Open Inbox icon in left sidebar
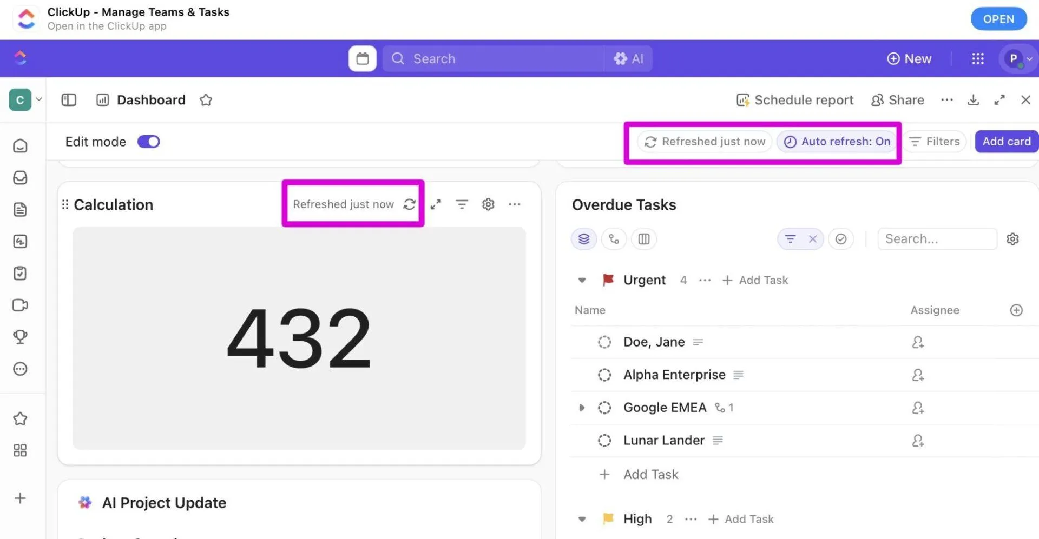The image size is (1039, 539). 20,178
